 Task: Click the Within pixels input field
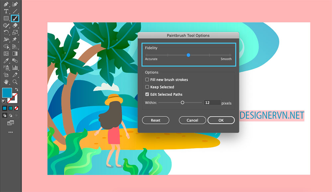coord(212,103)
